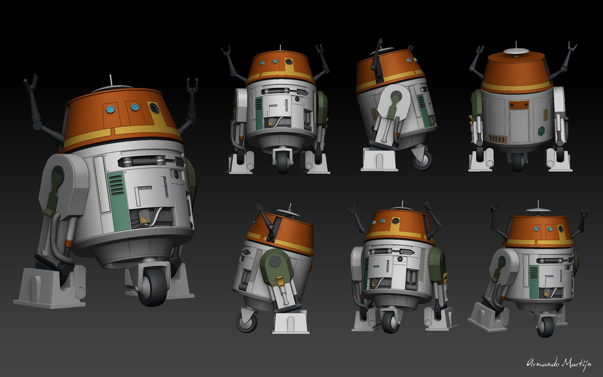Screen dimensions: 603x377
Task: Click the olive shoulder joint on the bottom-left pose
Action: click(x=276, y=264)
